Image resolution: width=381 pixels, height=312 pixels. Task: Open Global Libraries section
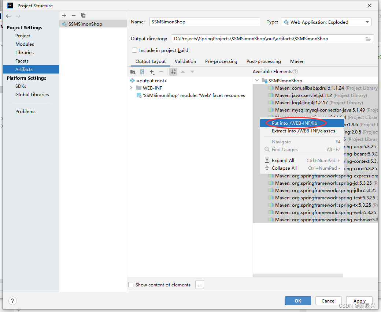pyautogui.click(x=32, y=95)
